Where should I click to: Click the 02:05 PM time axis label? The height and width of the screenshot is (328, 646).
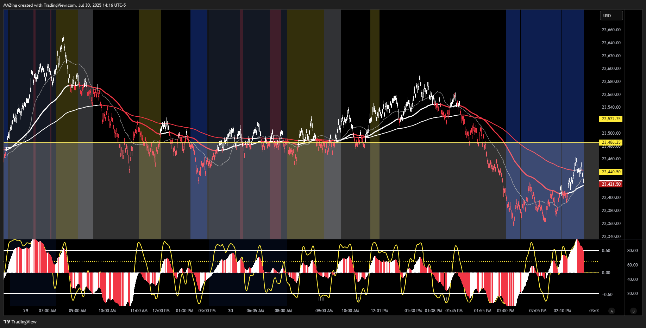538,311
